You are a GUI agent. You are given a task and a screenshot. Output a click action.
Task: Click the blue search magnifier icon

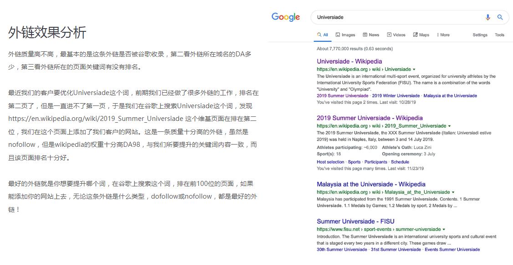[500, 17]
